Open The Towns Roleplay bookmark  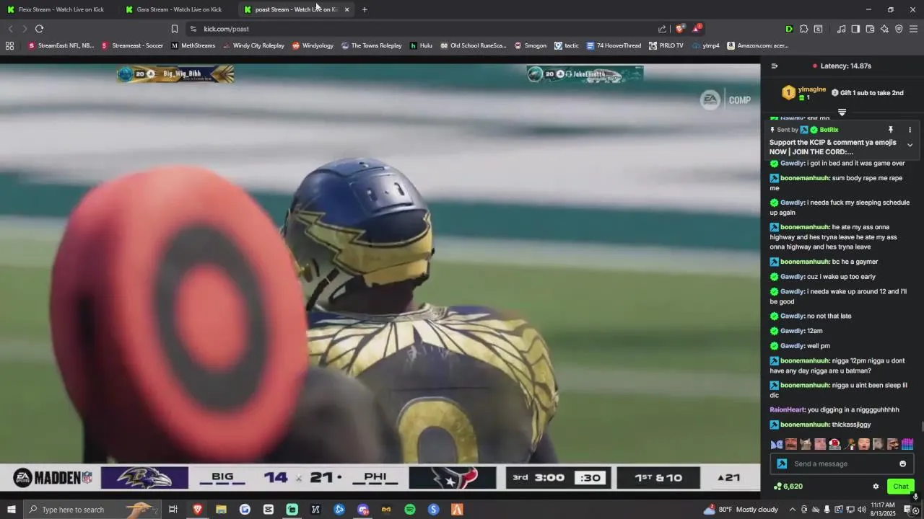click(x=371, y=45)
